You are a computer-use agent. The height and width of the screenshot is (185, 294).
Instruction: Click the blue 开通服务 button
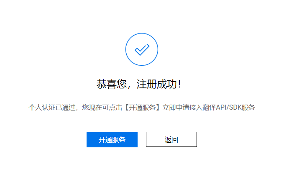point(112,140)
